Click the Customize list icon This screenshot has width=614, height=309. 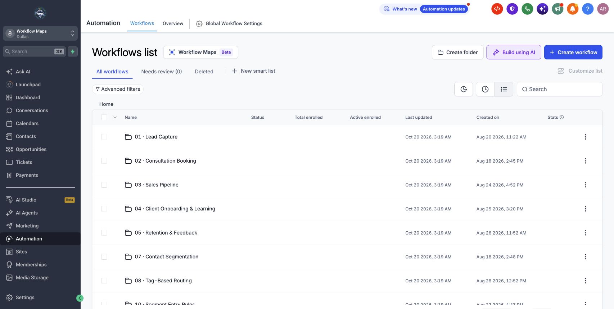[561, 71]
